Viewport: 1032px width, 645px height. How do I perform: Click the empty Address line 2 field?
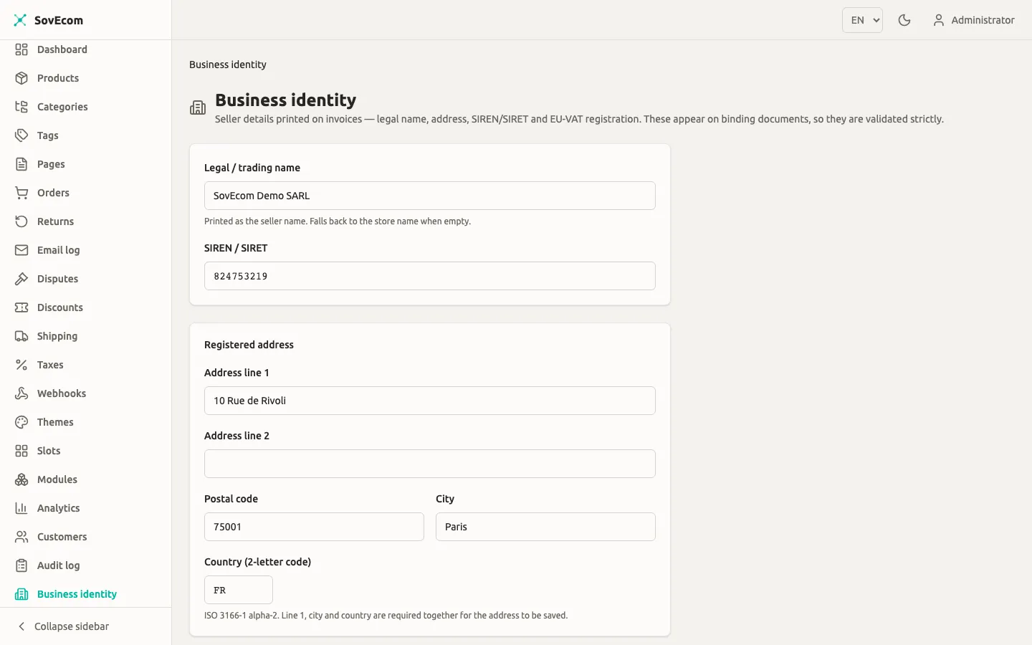pyautogui.click(x=430, y=464)
